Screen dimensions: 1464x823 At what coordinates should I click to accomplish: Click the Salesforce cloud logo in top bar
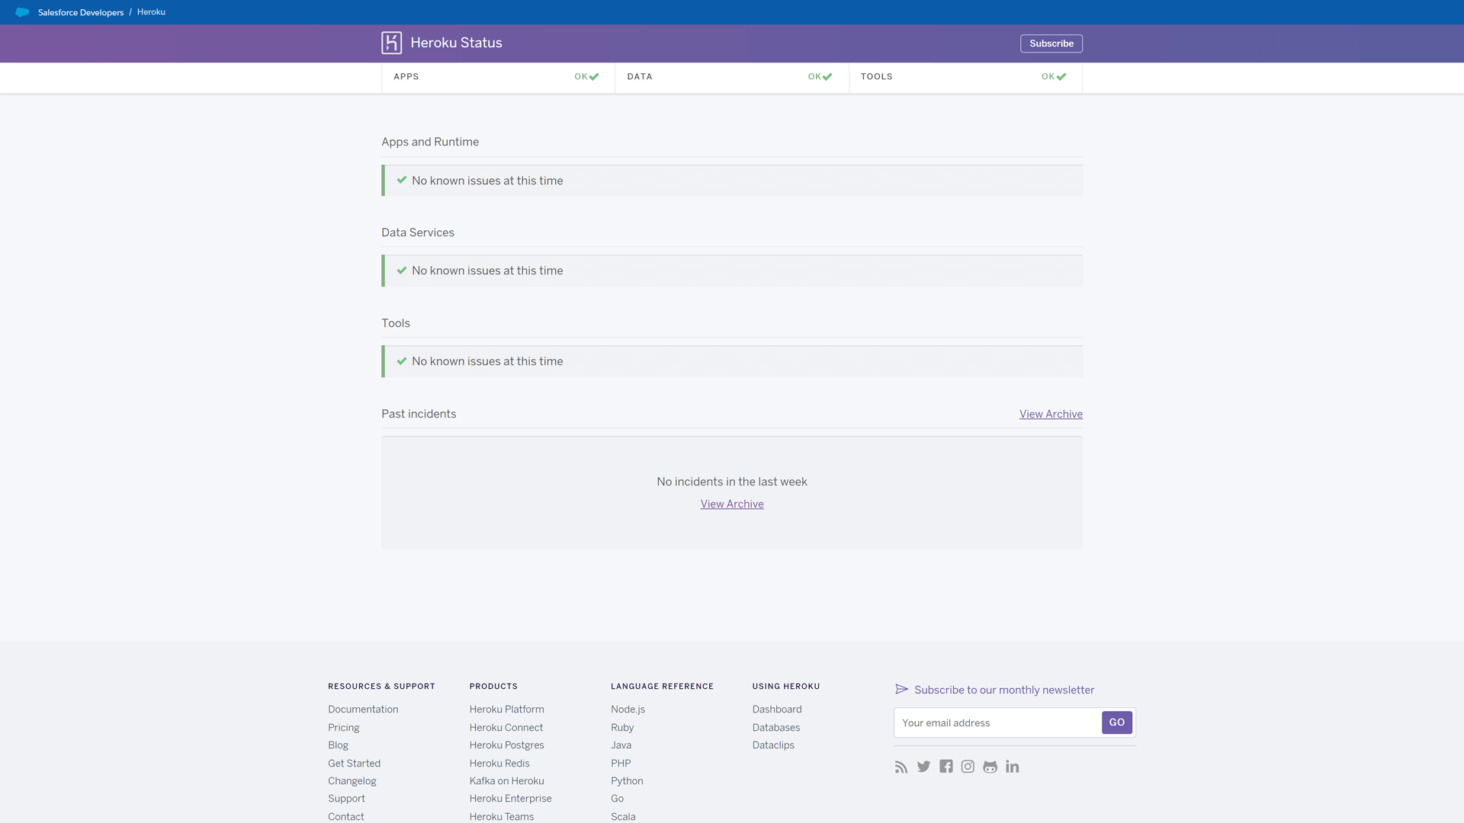[22, 12]
